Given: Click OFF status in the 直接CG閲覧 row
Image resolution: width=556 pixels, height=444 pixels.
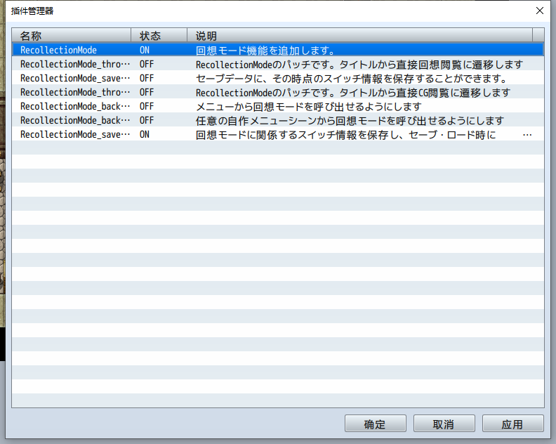Looking at the screenshot, I should click(147, 92).
